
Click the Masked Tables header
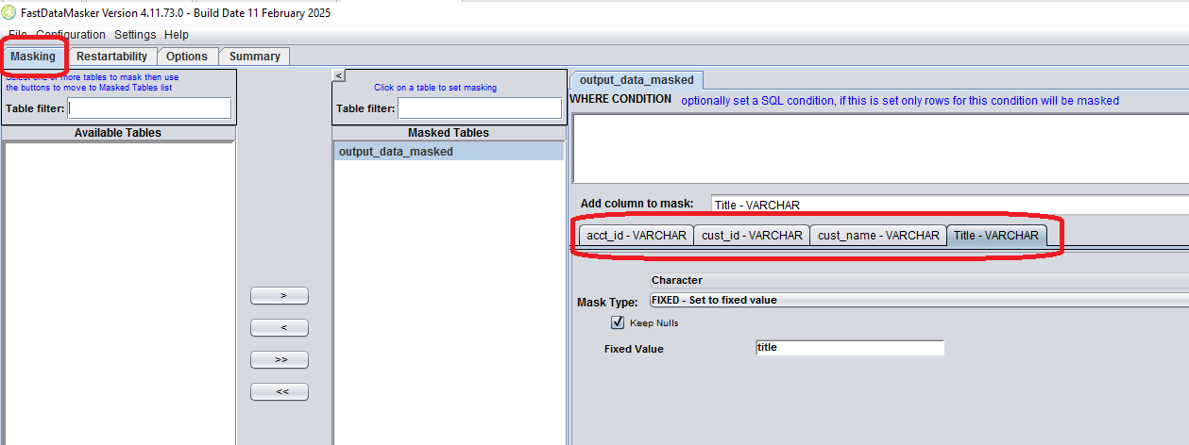(x=449, y=133)
